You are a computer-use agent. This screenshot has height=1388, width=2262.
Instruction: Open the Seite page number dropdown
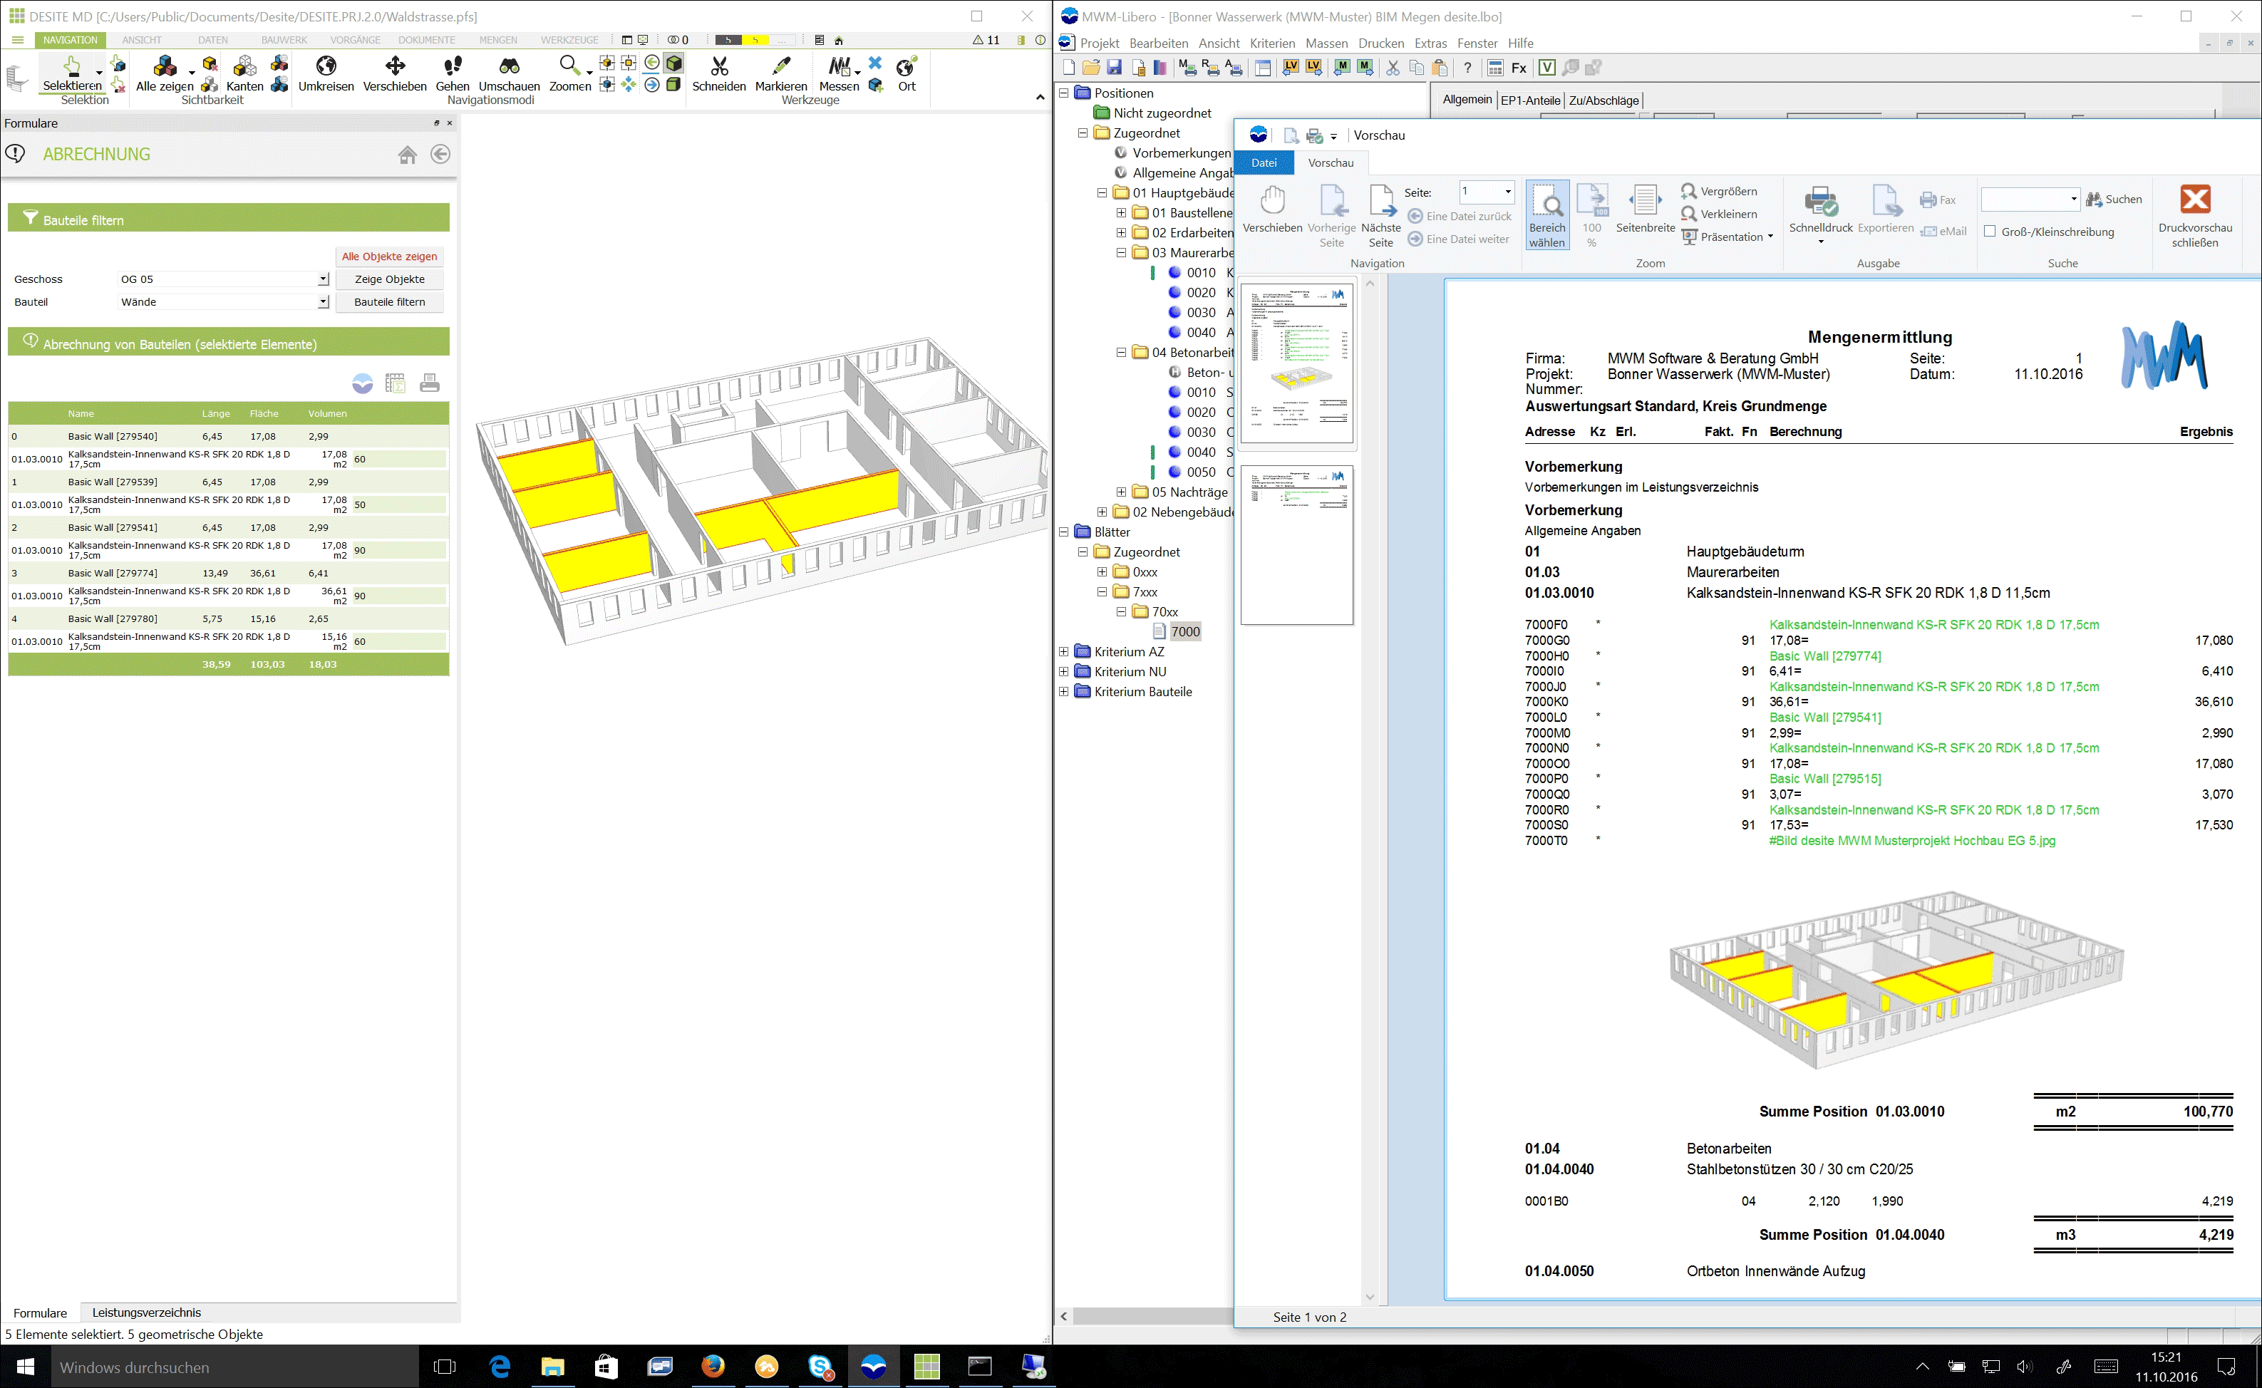click(1507, 192)
